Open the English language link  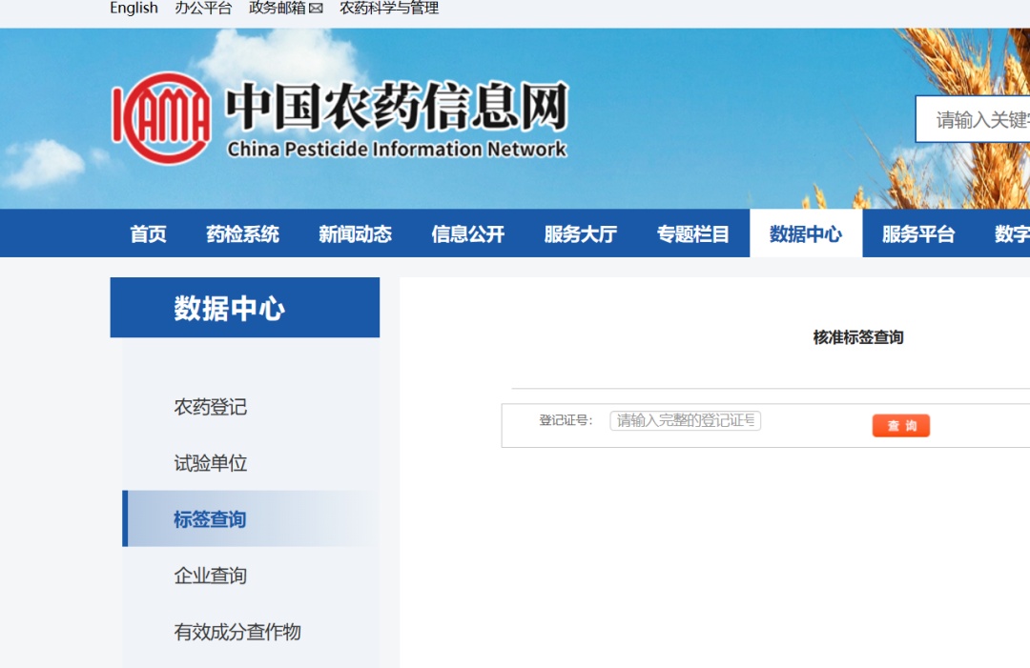pos(134,9)
